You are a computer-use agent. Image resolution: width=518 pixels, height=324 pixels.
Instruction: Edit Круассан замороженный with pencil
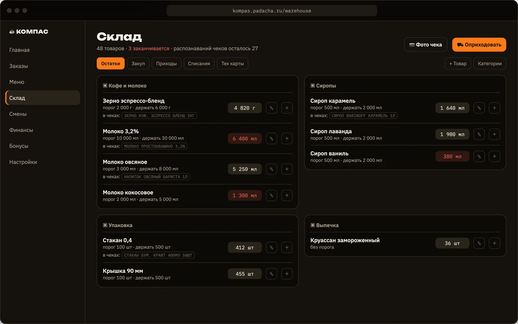(x=479, y=243)
